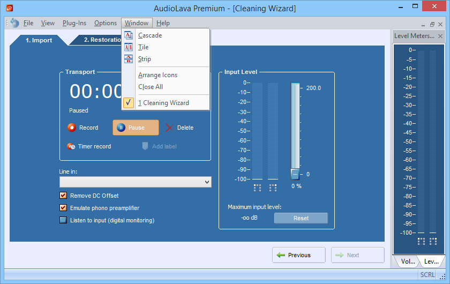Close the open Window menu

137,23
